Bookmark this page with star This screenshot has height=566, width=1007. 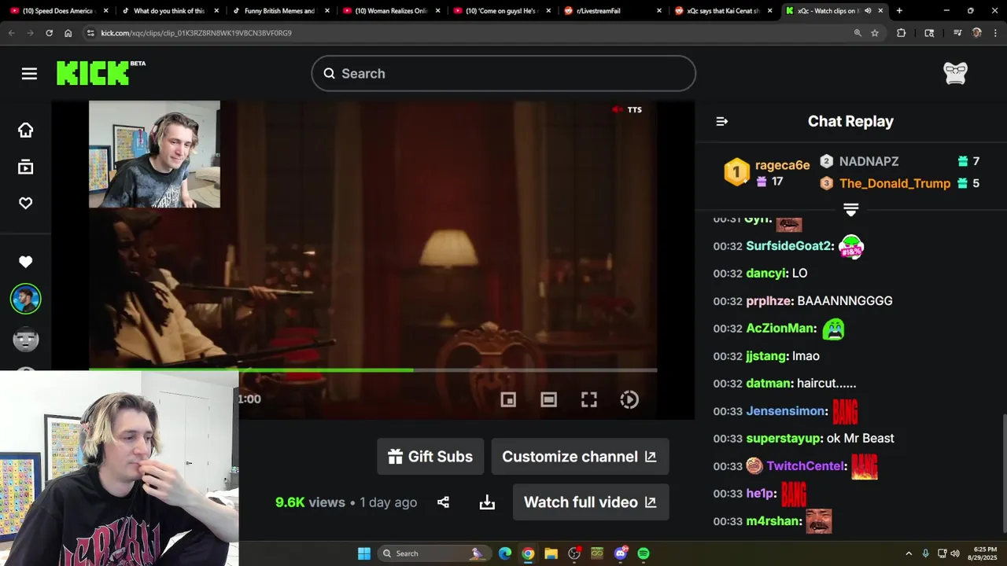point(875,33)
